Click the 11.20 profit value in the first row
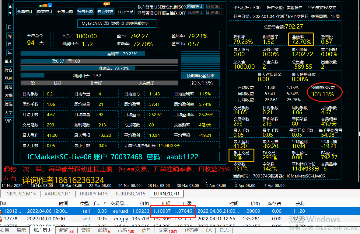The height and width of the screenshot is (234, 360). click(299, 211)
